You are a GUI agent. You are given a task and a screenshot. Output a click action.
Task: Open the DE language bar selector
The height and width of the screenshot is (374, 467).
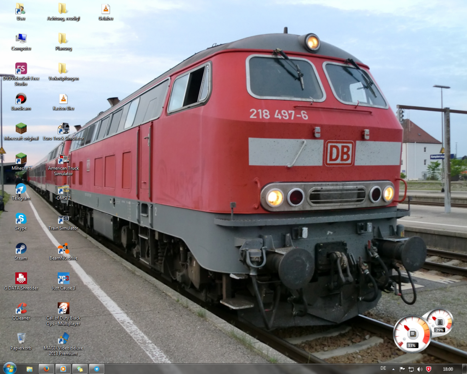click(383, 368)
